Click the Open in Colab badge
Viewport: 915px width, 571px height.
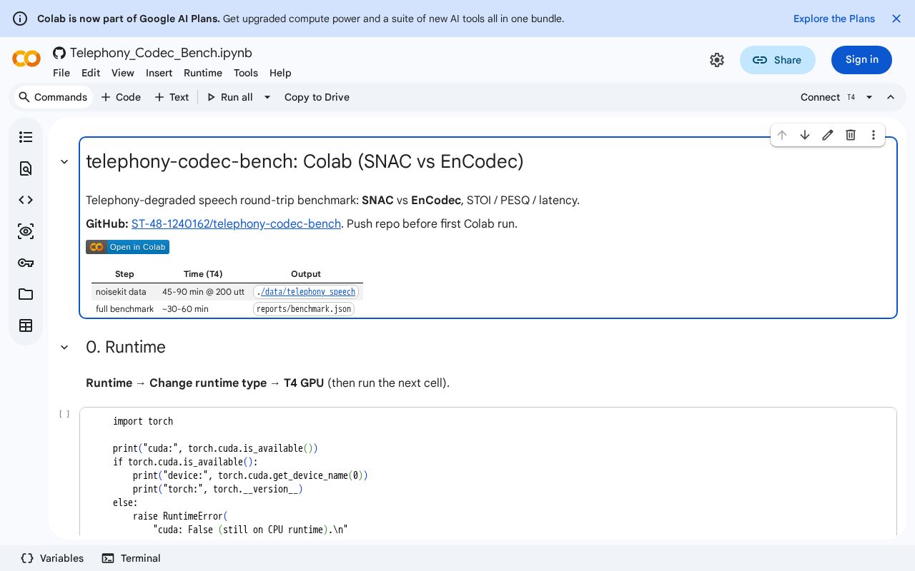pyautogui.click(x=127, y=247)
